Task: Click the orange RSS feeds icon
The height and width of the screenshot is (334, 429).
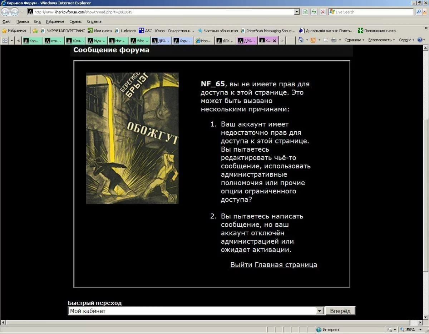Action: pos(313,40)
